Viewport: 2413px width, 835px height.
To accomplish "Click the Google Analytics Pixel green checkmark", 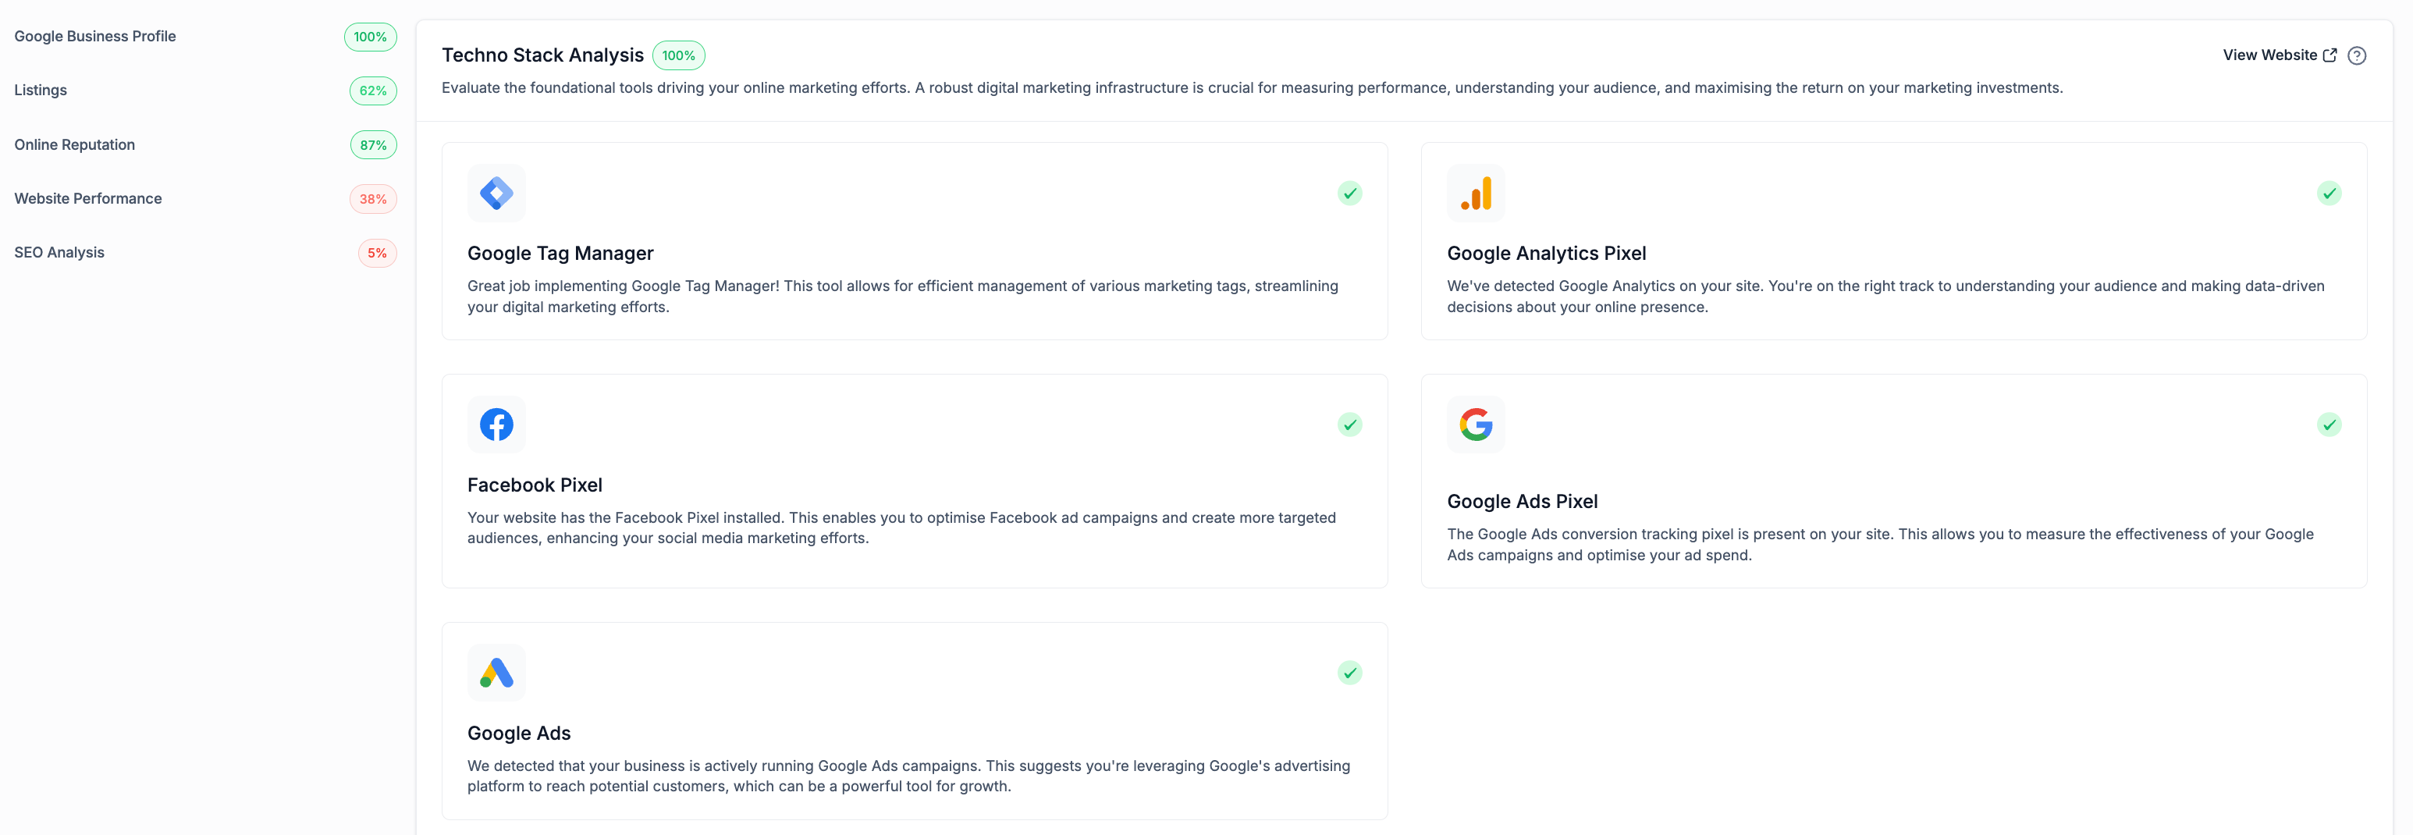I will pyautogui.click(x=2329, y=193).
